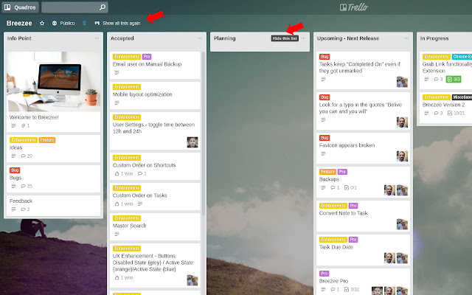Open the Quadros boards button
Image resolution: width=472 pixels, height=295 pixels.
tap(20, 7)
